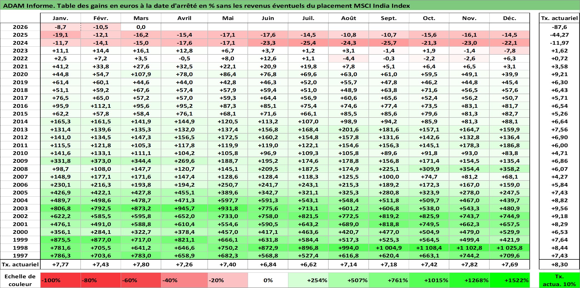
Task: Select the +112,1 cell in 2016
Action: (x=101, y=106)
